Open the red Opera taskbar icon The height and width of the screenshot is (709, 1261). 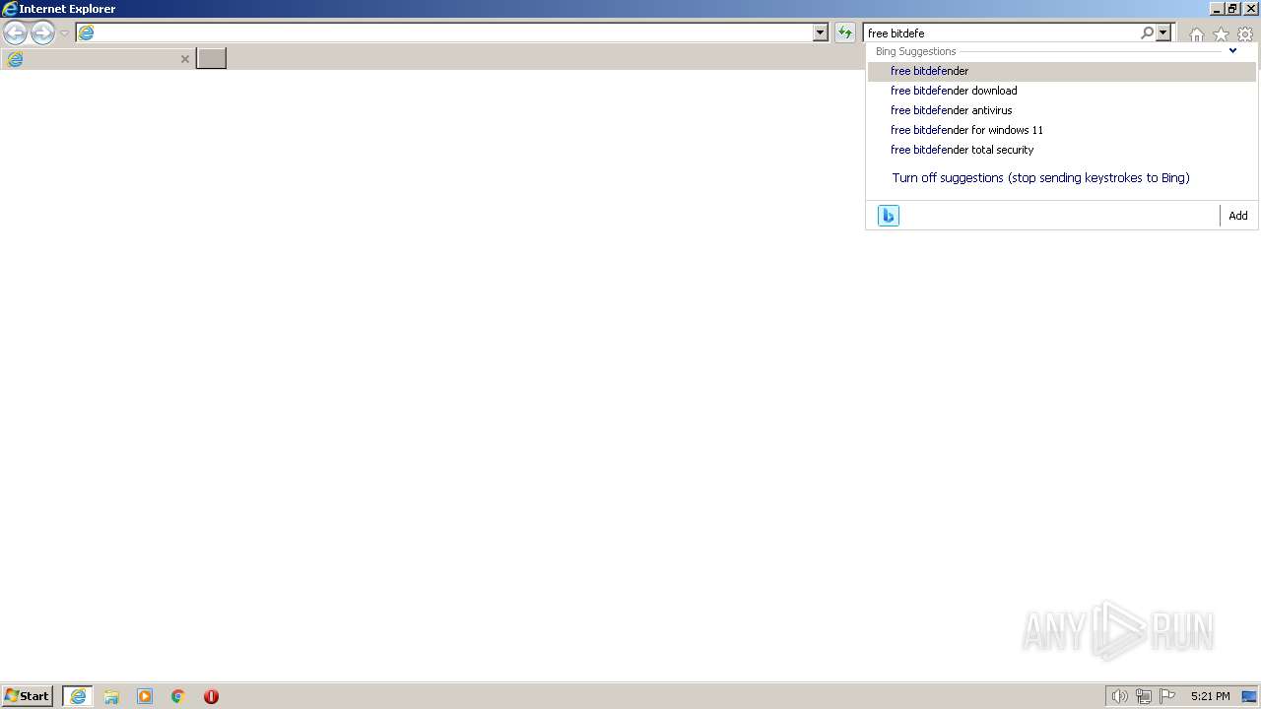coord(211,696)
